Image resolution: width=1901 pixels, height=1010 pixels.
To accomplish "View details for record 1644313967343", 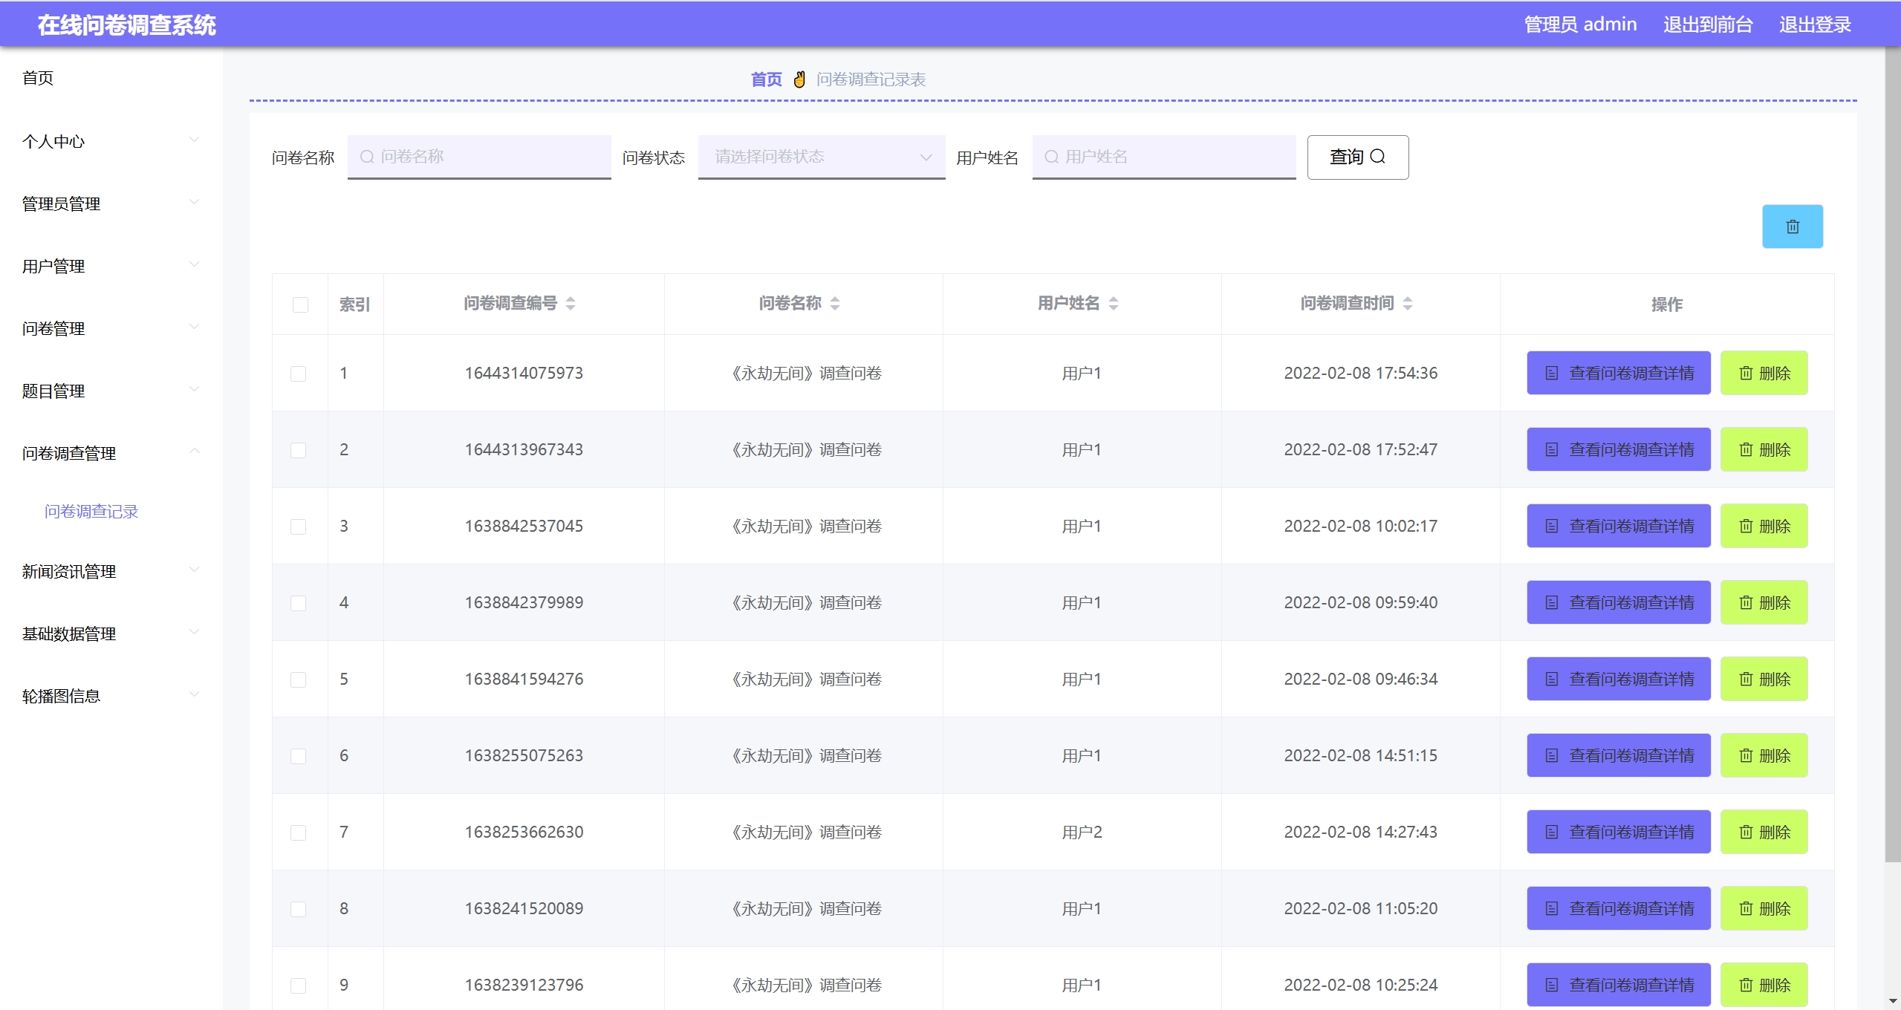I will pyautogui.click(x=1618, y=449).
